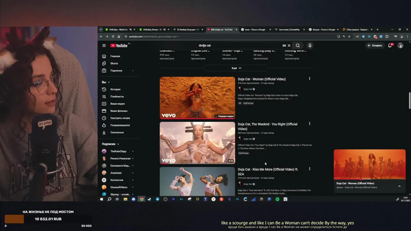Open Spotify from taskbar

(x=277, y=199)
